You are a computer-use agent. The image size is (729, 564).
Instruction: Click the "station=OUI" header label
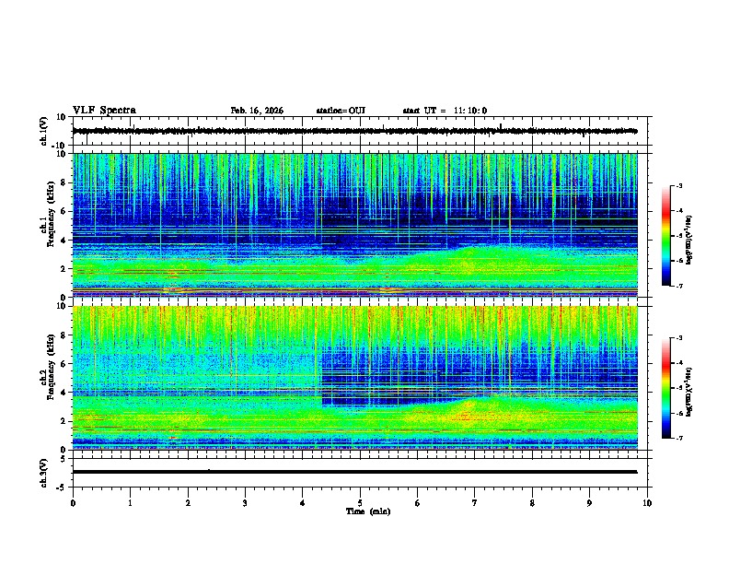point(341,111)
